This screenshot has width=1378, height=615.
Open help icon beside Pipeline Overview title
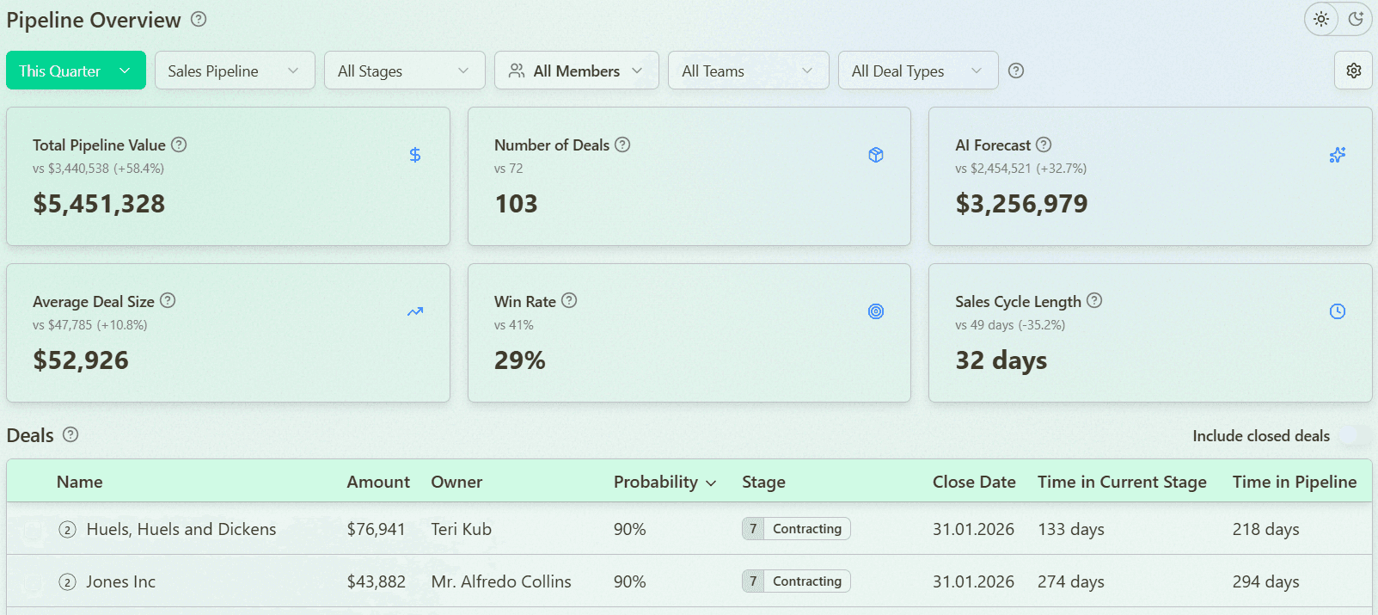pos(199,19)
